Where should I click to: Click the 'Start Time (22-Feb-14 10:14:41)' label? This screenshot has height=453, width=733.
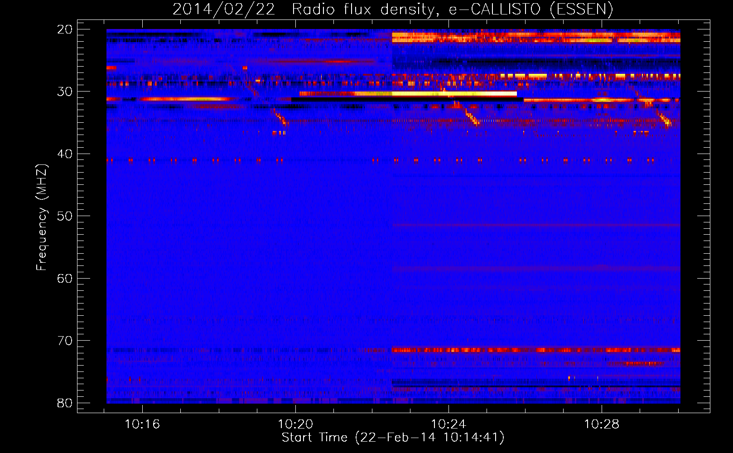pos(393,438)
